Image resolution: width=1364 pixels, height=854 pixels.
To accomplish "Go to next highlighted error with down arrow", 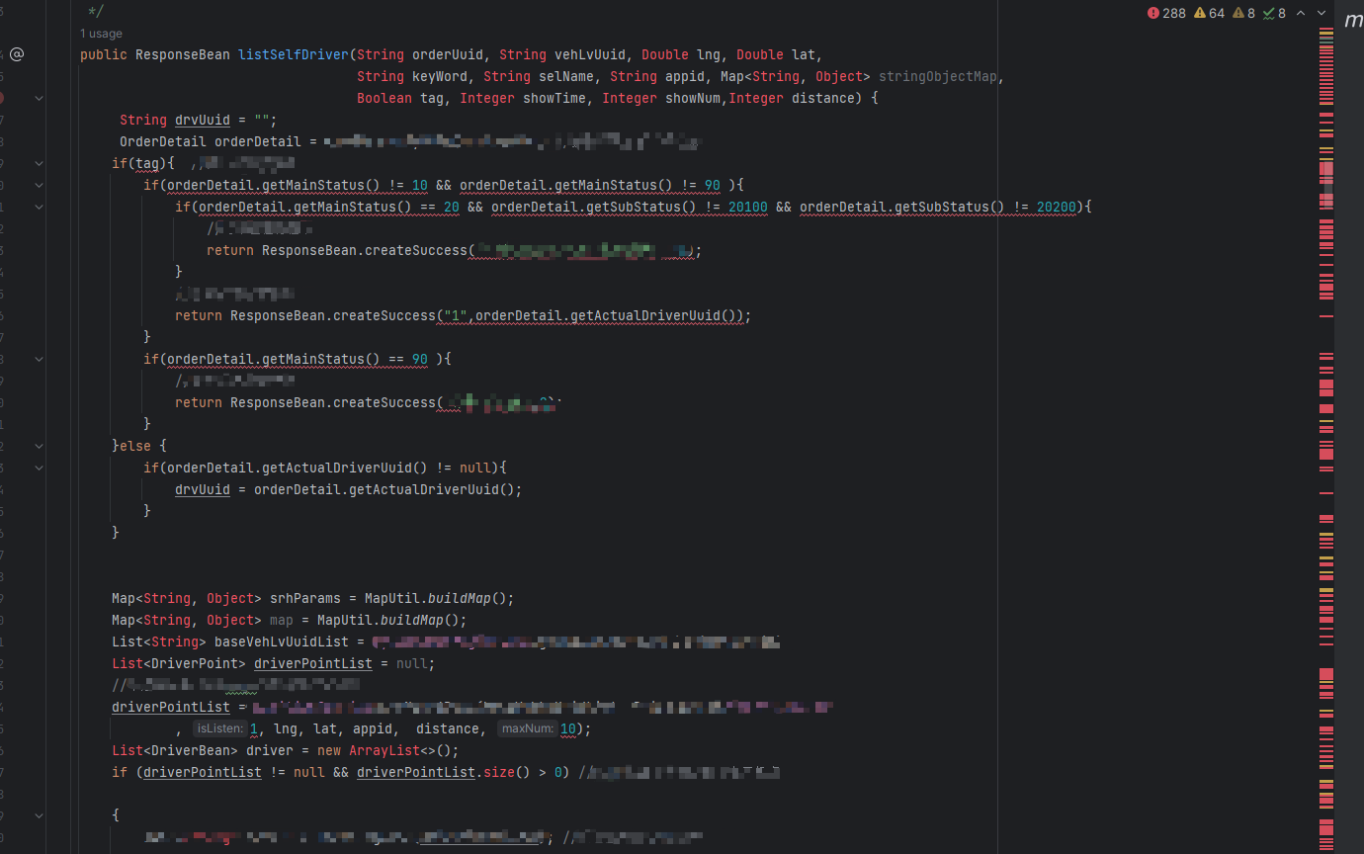I will (1321, 13).
